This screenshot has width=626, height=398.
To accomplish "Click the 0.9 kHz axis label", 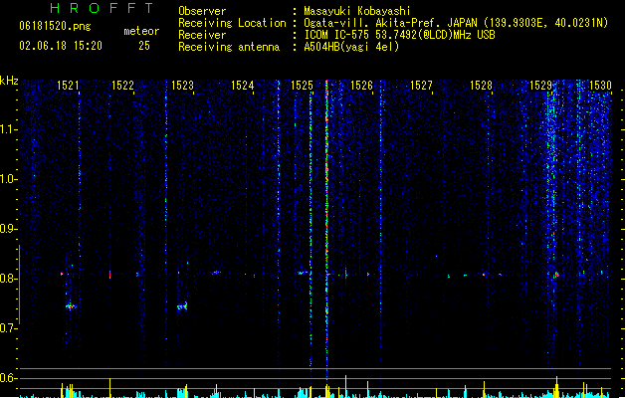I will (8, 229).
